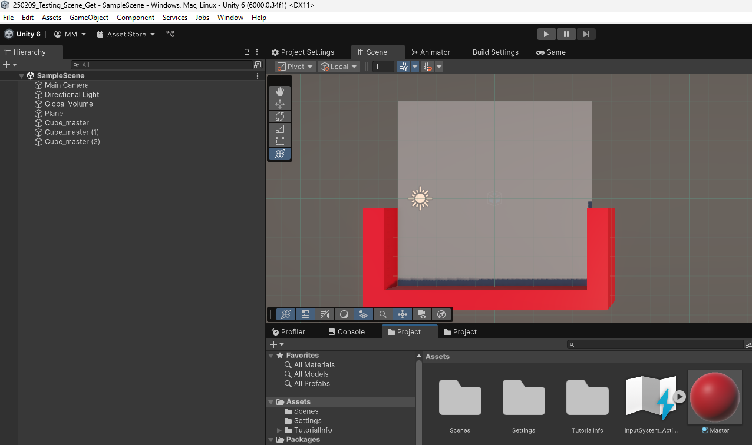752x445 pixels.
Task: Collapse the Packages tree section
Action: click(271, 440)
